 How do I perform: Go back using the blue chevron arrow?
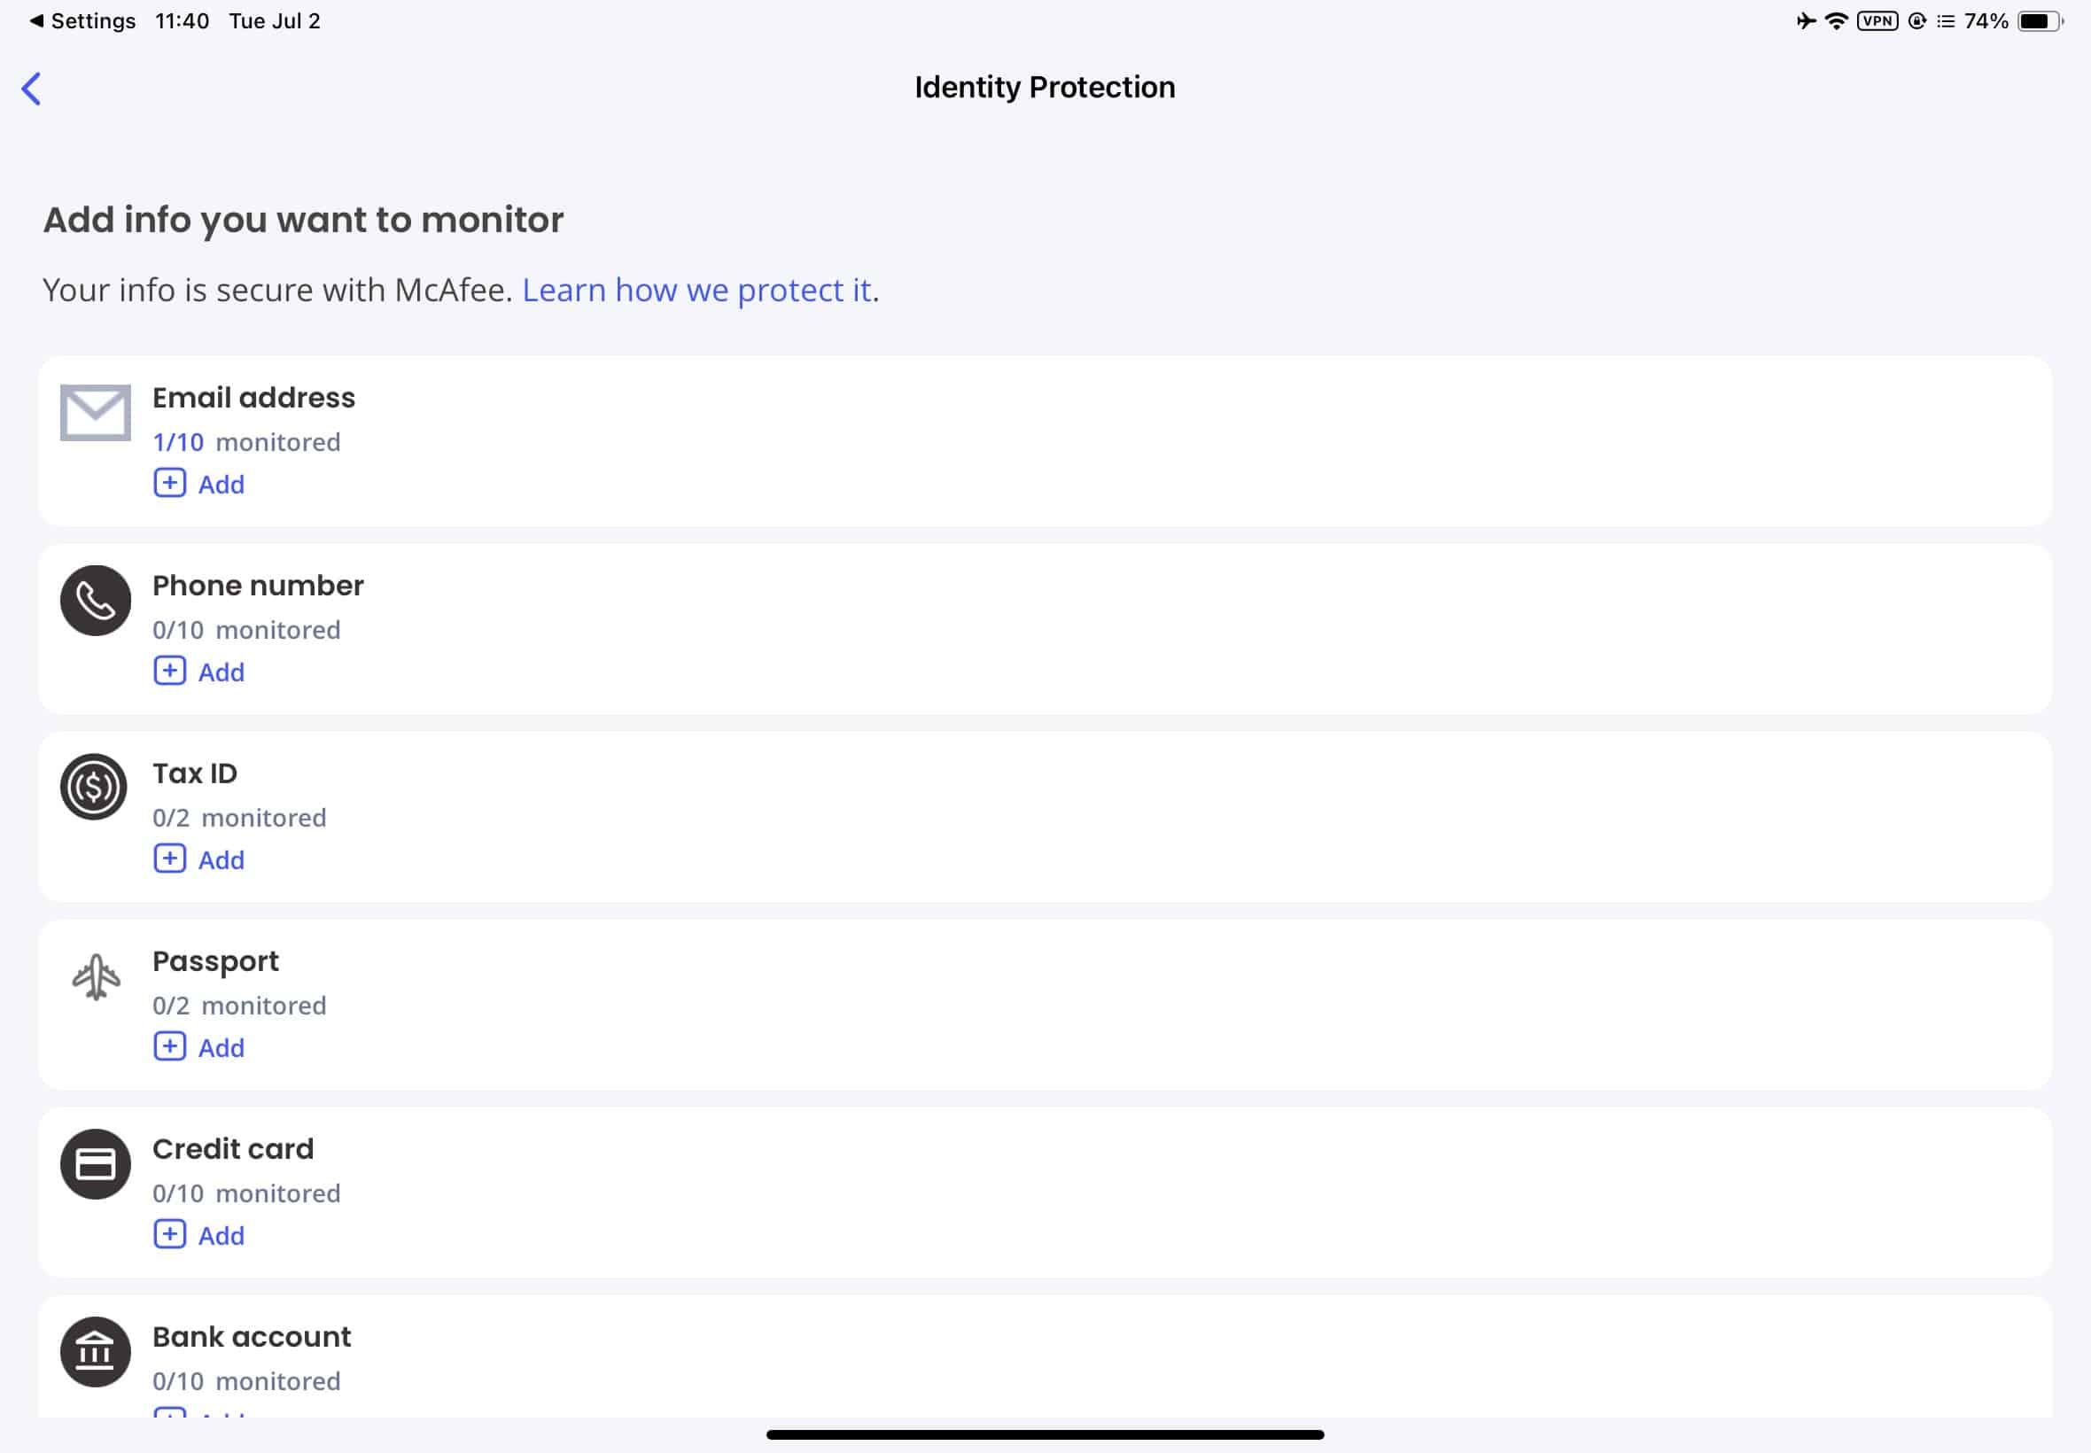point(31,89)
